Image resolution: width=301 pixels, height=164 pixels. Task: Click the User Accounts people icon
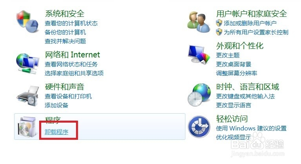click(x=199, y=22)
